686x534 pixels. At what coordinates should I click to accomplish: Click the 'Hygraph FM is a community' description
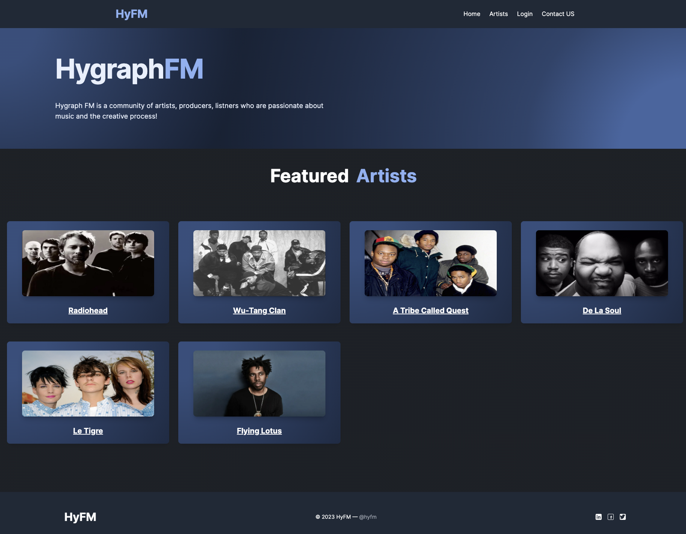pos(189,111)
